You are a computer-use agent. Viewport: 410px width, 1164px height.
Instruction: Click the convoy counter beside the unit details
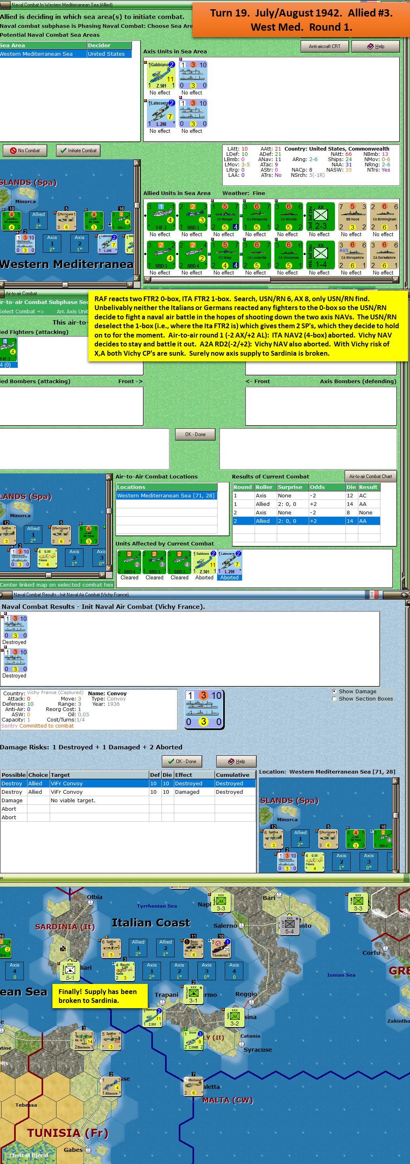[x=204, y=709]
